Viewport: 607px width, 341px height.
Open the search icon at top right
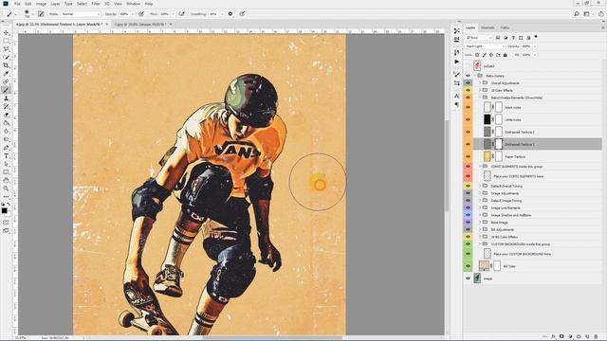coord(577,14)
